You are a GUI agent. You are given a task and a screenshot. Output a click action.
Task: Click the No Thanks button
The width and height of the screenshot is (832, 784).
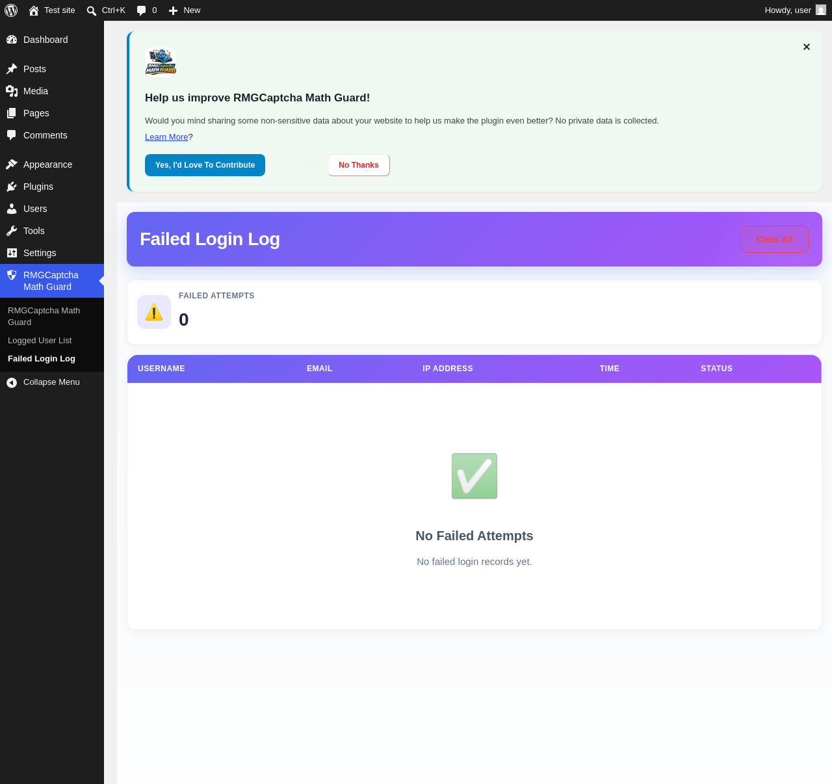coord(359,165)
